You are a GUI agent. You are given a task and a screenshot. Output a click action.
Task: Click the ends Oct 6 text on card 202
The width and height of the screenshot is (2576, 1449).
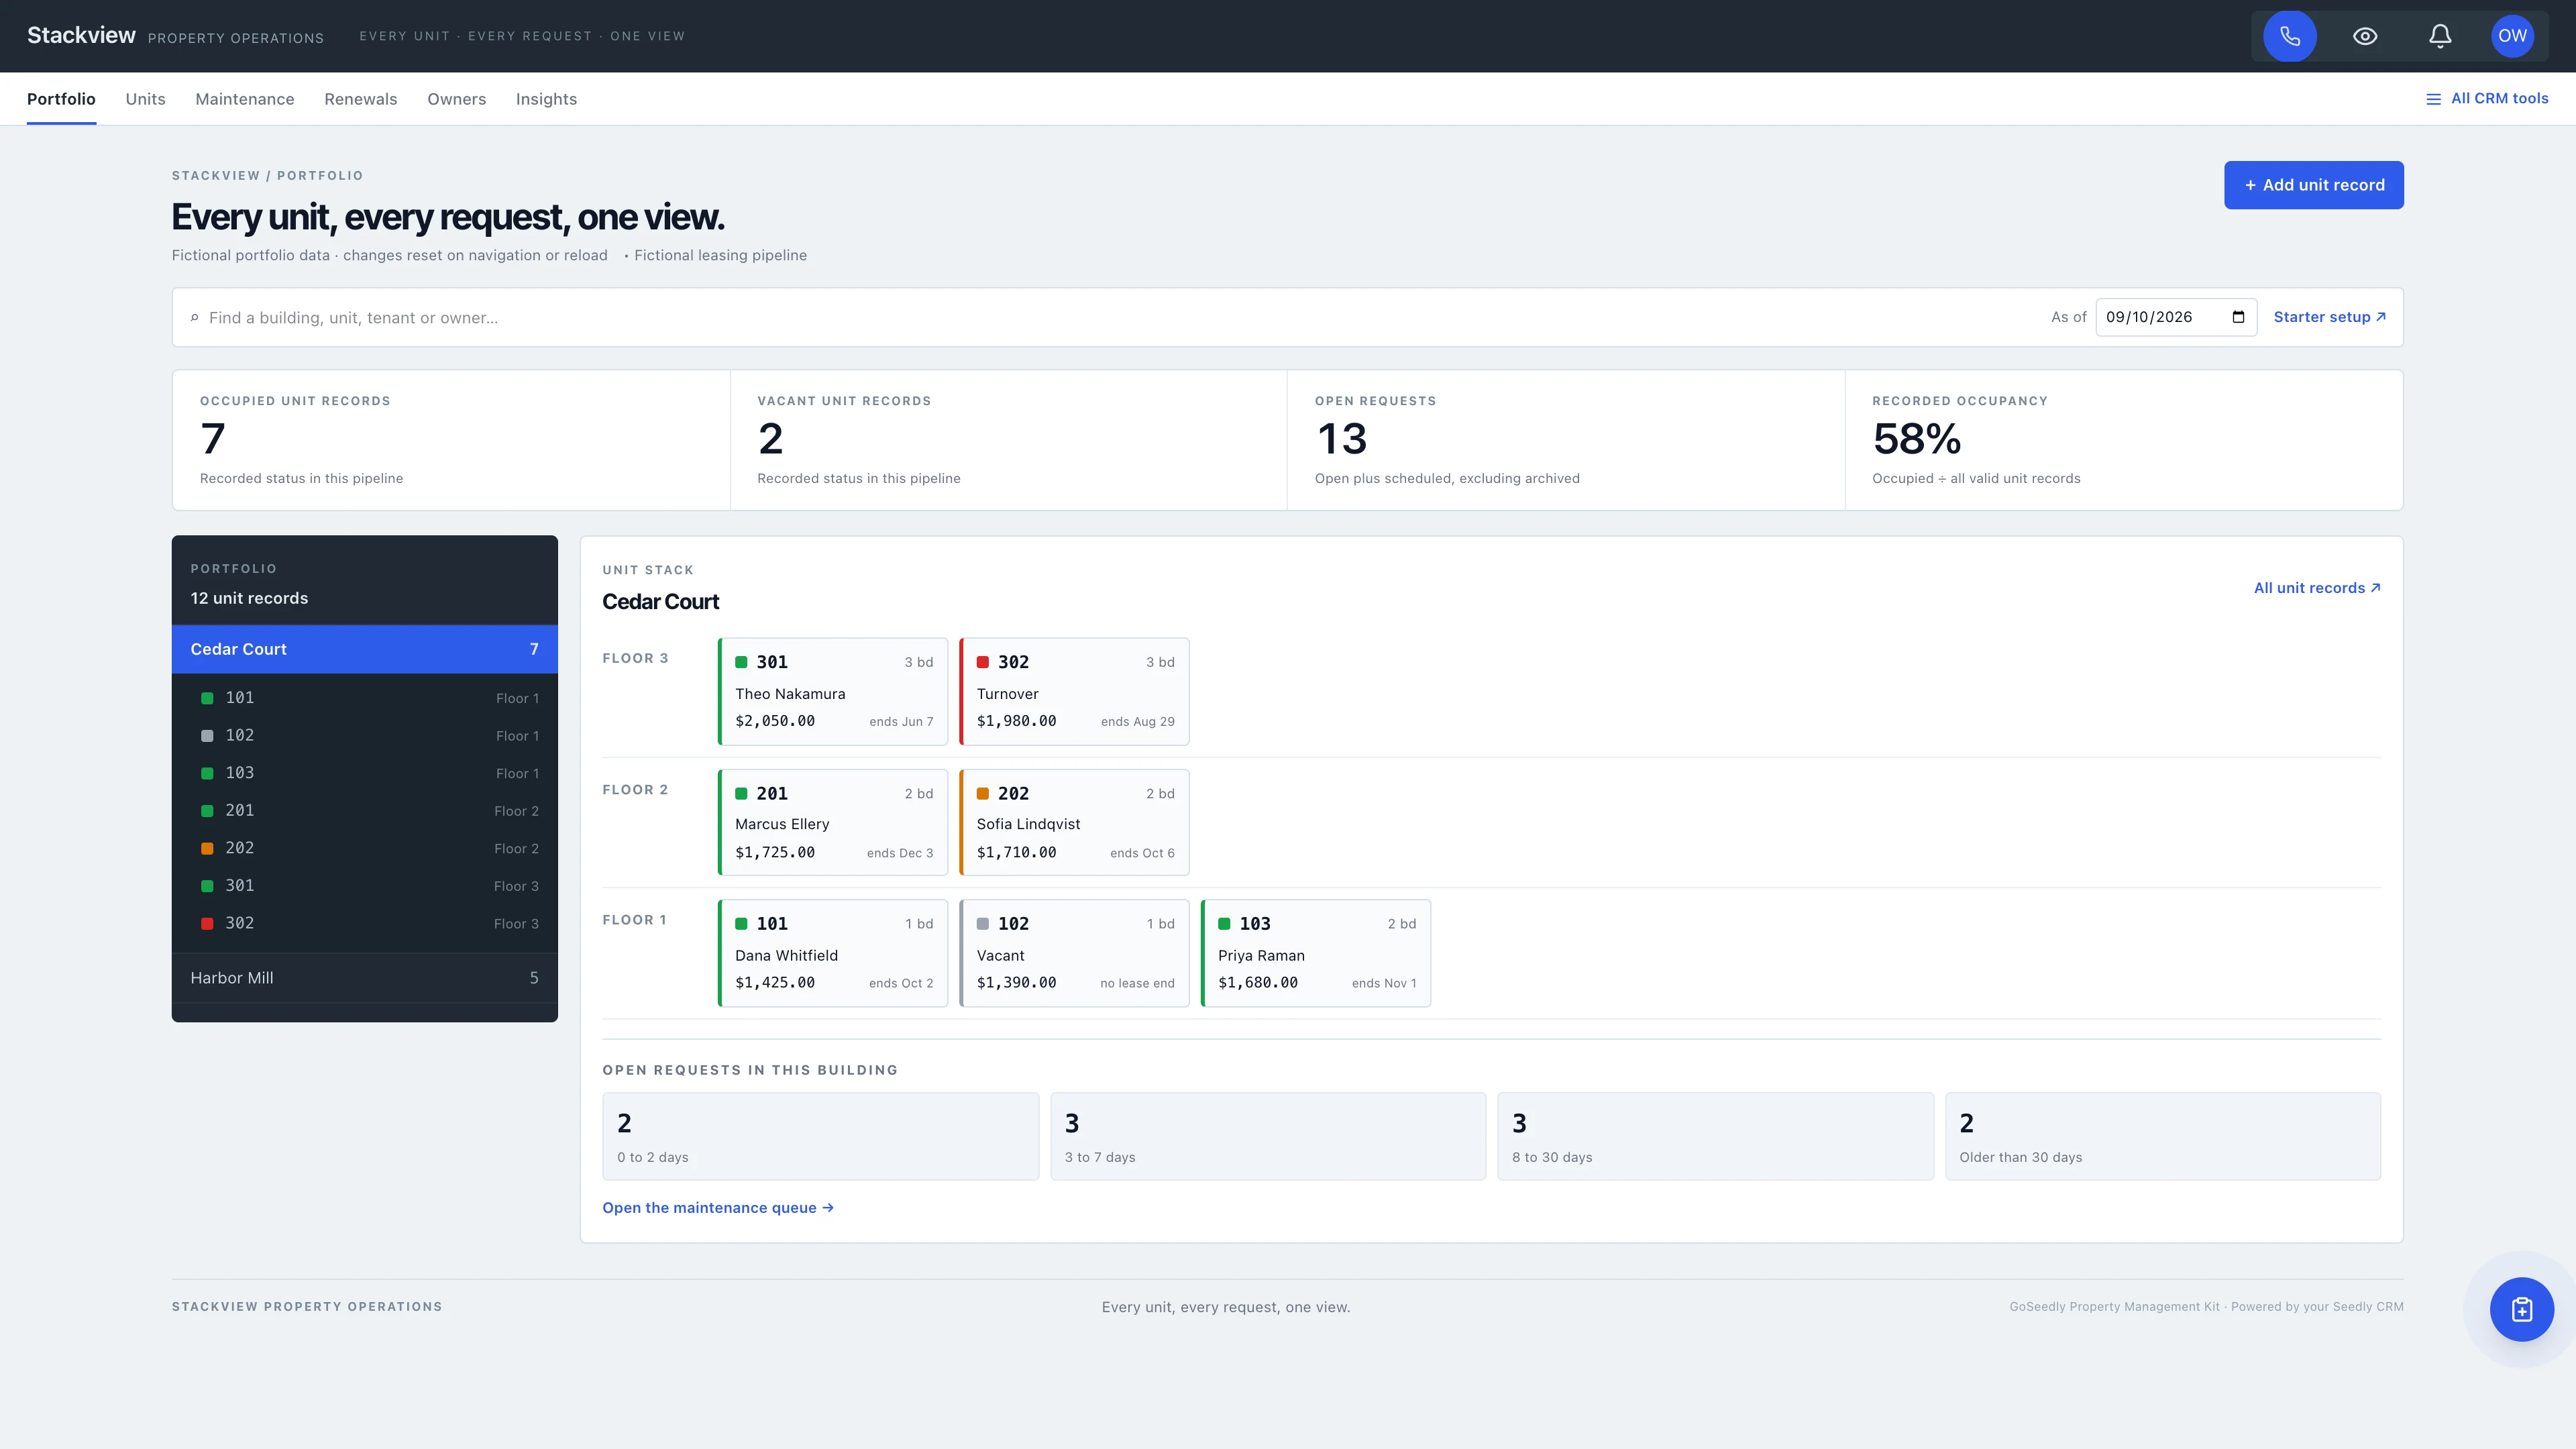pos(1142,853)
